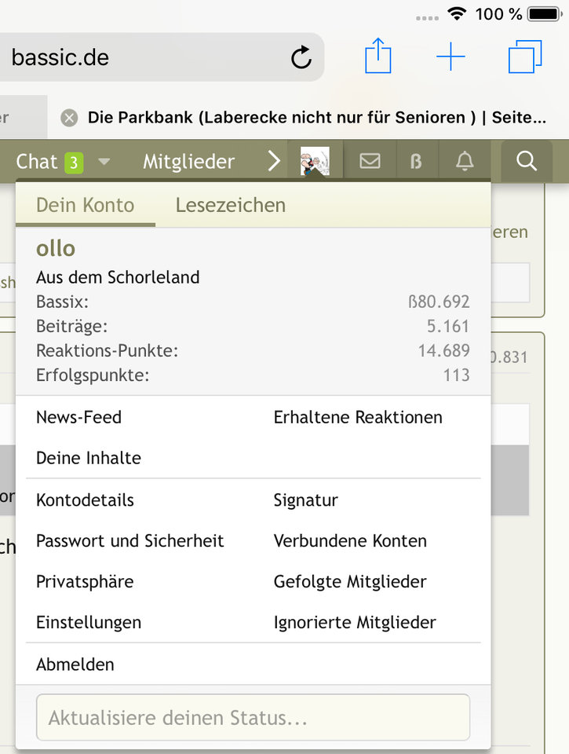The height and width of the screenshot is (754, 569).
Task: Tap the Safari reload page icon
Action: 301,57
